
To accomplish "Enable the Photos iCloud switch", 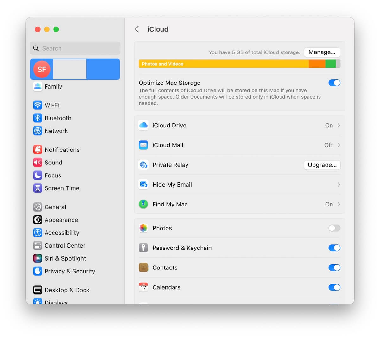I will coord(334,228).
